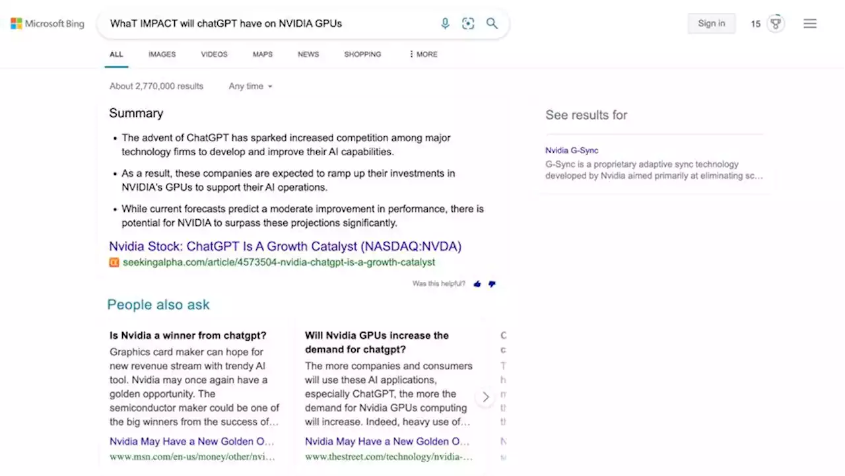Click thumbs down on summary
845x476 pixels.
tap(492, 284)
